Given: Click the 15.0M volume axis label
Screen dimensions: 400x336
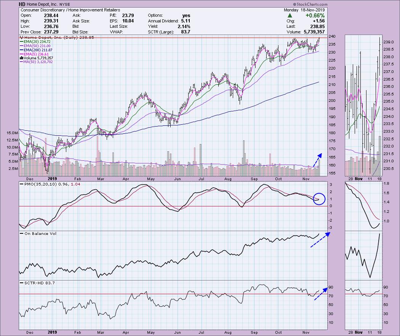Looking at the screenshot, I should click(x=12, y=133).
